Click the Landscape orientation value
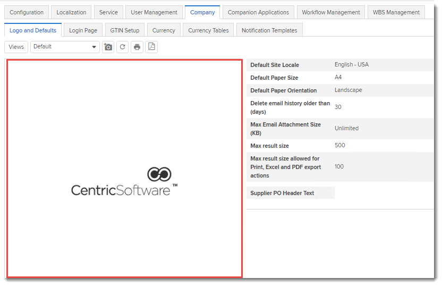This screenshot has width=442, height=286. point(348,90)
